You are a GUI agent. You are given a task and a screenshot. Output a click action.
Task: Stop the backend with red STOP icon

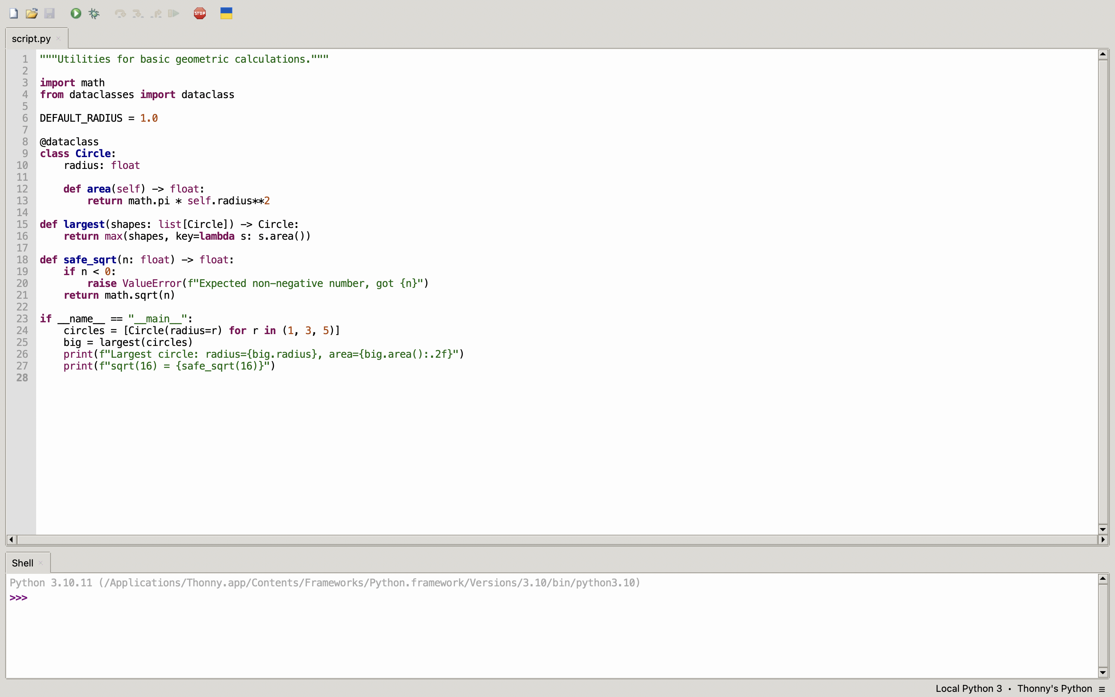[200, 13]
